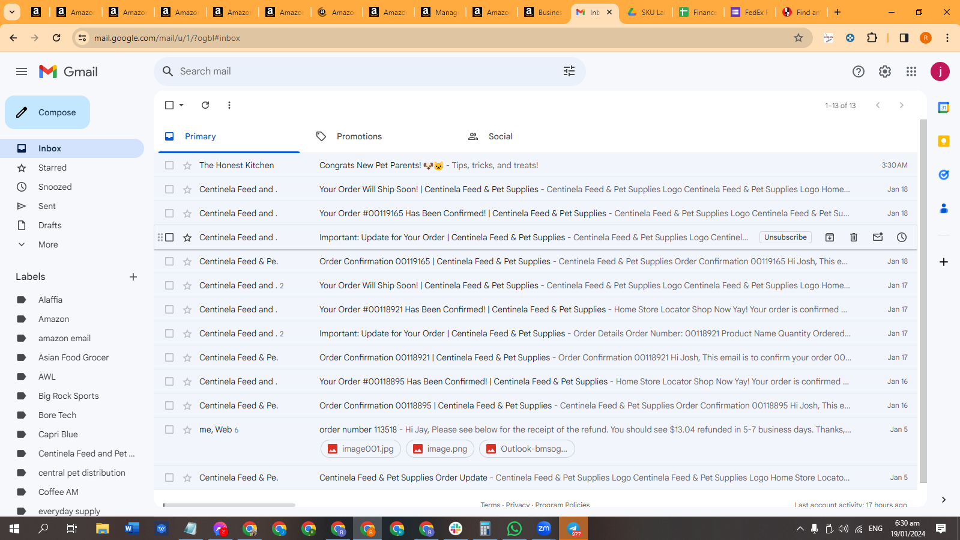The height and width of the screenshot is (540, 960).
Task: Open Google apps grid
Action: click(911, 71)
